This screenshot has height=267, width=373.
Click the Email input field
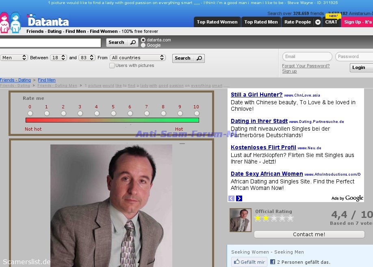(307, 57)
